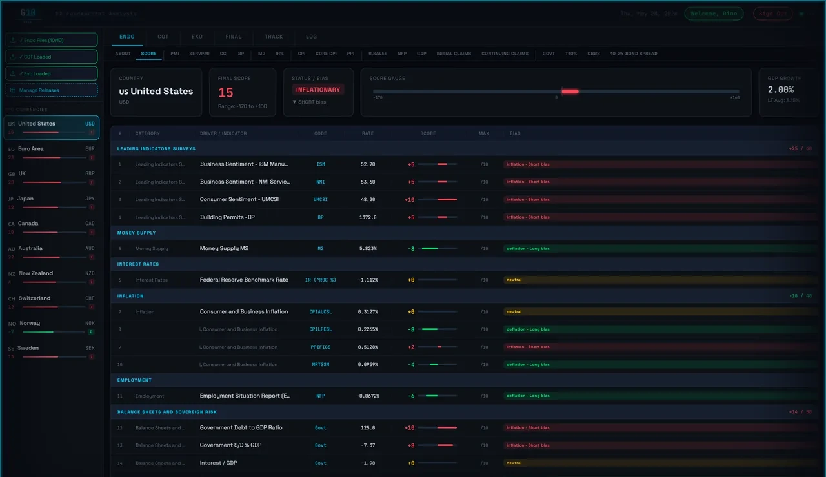Viewport: 826px width, 477px height.
Task: Click the red marker on the Score Gauge
Action: click(x=570, y=92)
